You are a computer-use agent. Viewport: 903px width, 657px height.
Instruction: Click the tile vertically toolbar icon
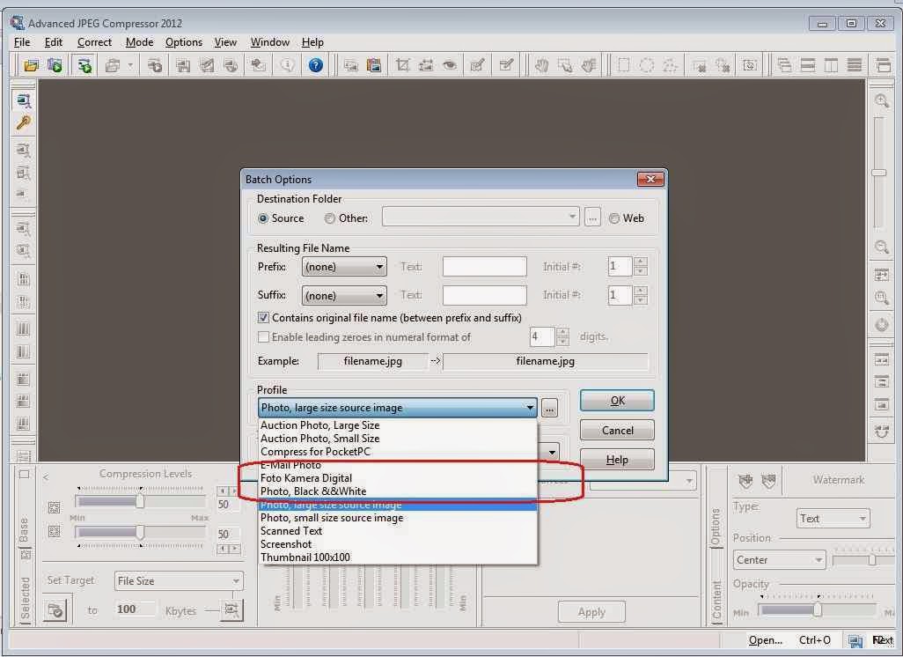pyautogui.click(x=831, y=65)
